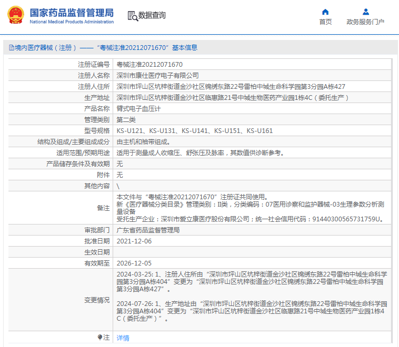Select the 2024-07-26 change record

click(x=252, y=311)
